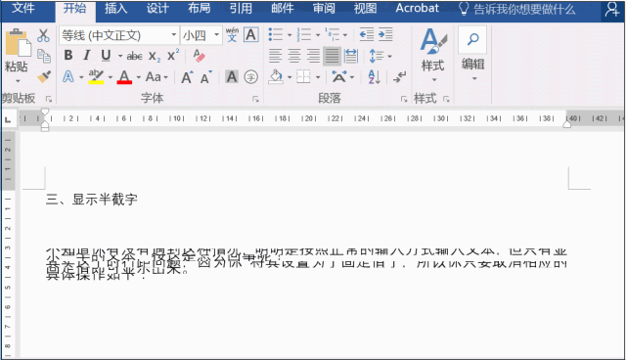The image size is (626, 360).
Task: Switch to the Acrobat tab
Action: (x=418, y=9)
